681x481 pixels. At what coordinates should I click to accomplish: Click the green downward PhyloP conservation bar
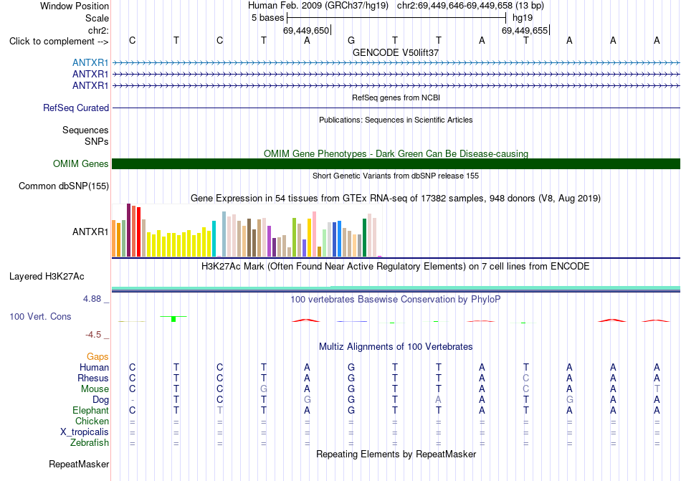pyautogui.click(x=173, y=319)
